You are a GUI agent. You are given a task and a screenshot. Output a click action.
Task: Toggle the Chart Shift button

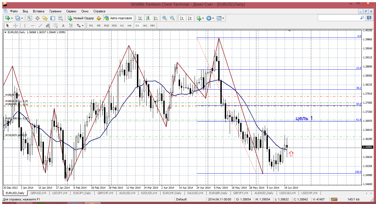coord(189,18)
